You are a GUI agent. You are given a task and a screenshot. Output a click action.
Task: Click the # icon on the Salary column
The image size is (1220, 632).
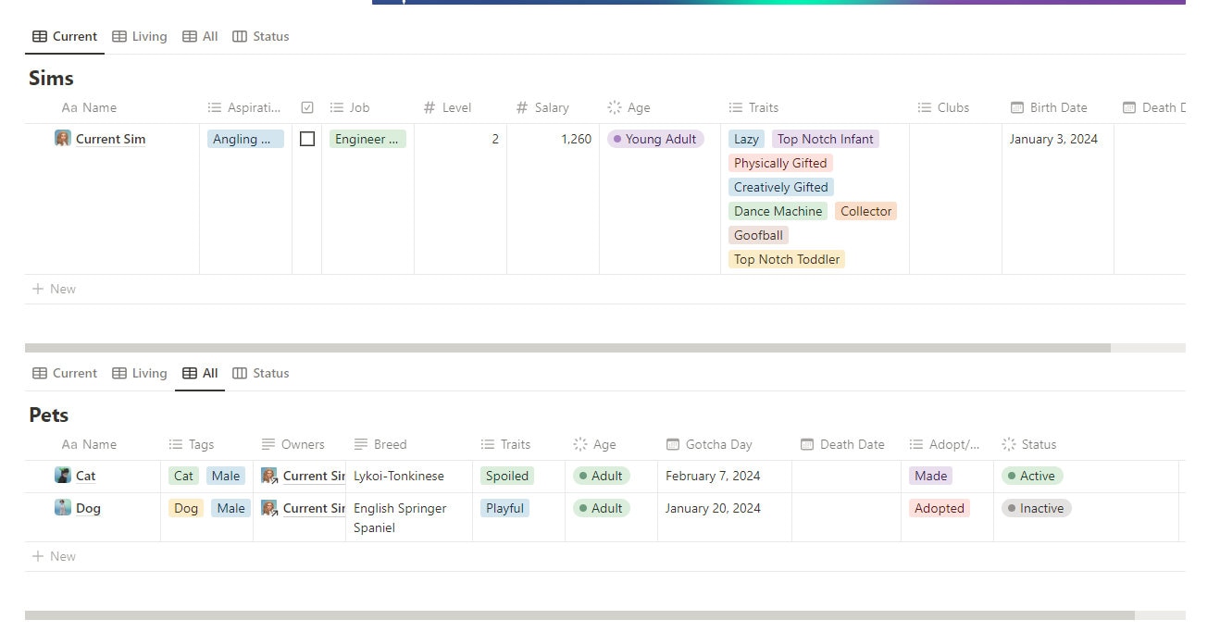[x=523, y=107]
